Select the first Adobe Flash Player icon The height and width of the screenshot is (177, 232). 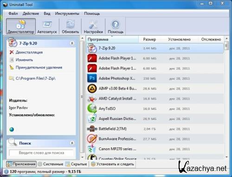pyautogui.click(x=92, y=58)
